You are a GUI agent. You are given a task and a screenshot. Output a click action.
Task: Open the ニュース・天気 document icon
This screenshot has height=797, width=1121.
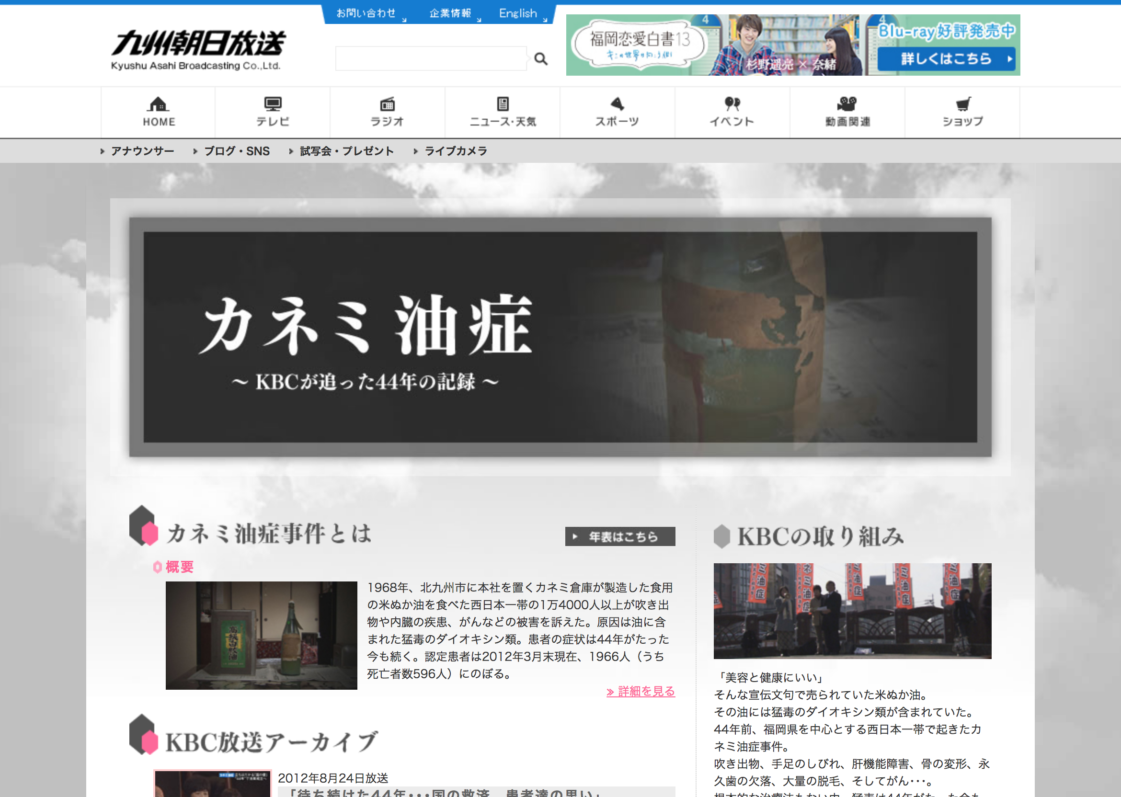pos(503,104)
